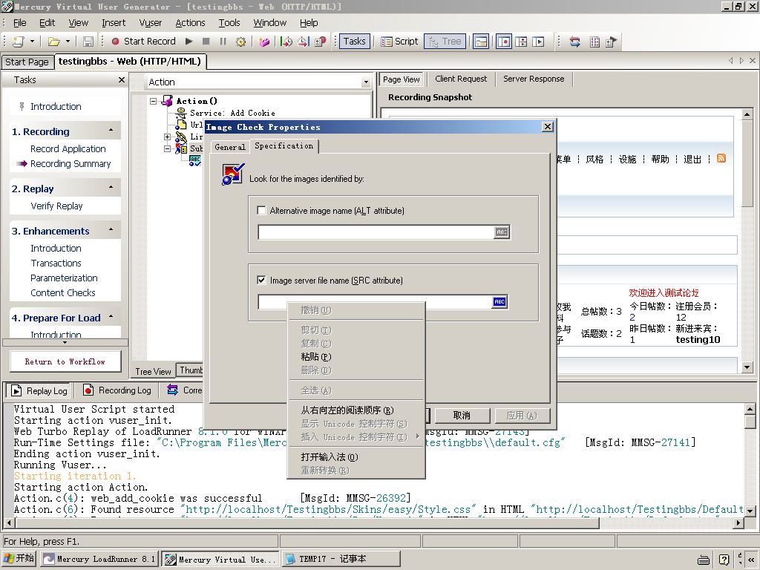Viewport: 760px width, 570px height.
Task: Expand the Link tree node plus box
Action: (x=167, y=137)
